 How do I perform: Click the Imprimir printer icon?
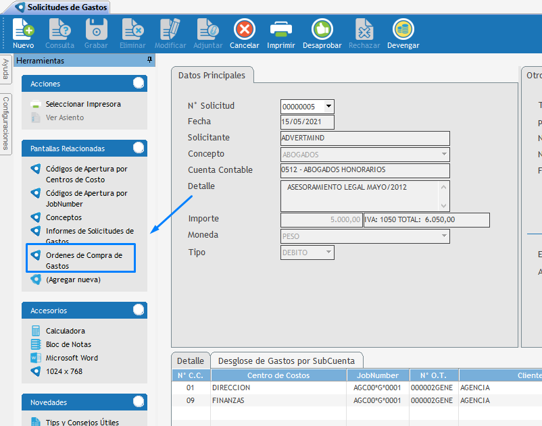point(280,30)
